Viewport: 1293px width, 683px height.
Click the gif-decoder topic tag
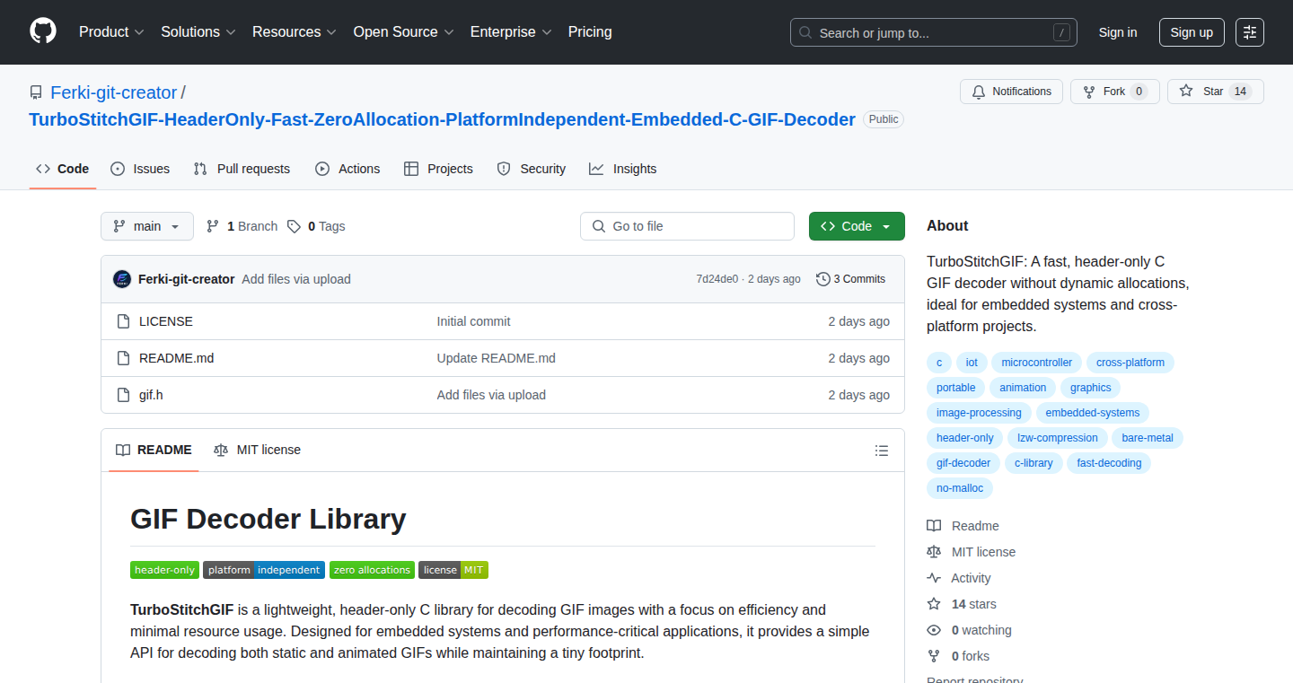point(963,463)
